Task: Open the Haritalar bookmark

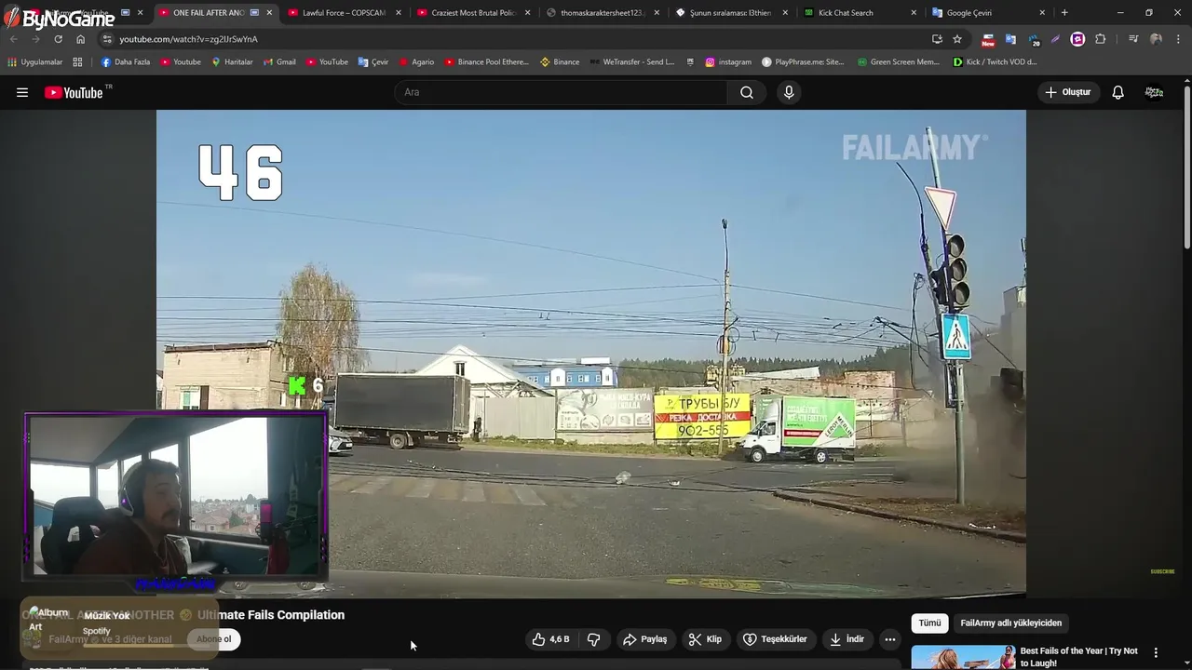Action: (x=232, y=62)
